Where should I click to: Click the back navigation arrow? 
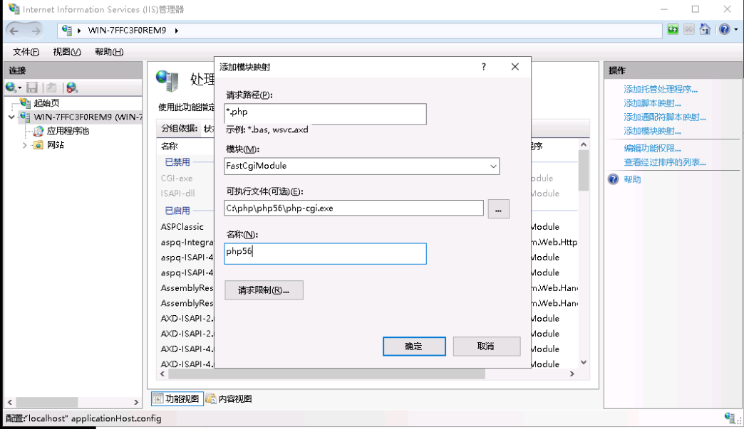(15, 31)
